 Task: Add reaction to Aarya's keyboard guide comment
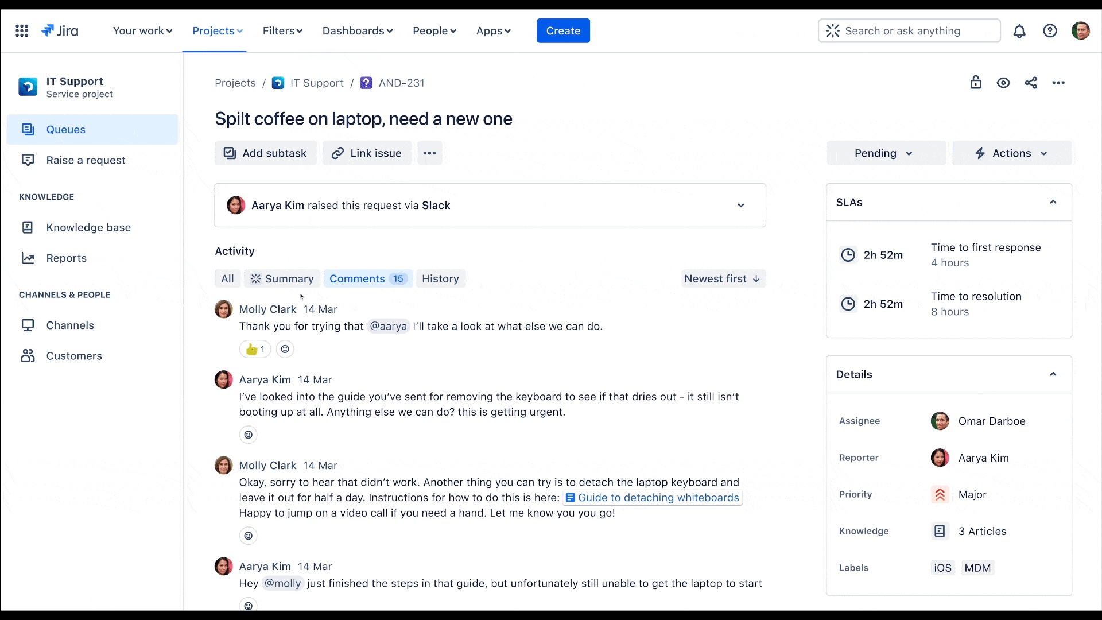tap(248, 435)
